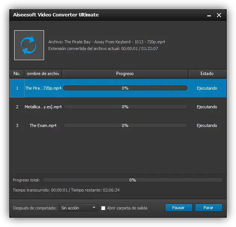Click the total progress bar

click(x=133, y=180)
